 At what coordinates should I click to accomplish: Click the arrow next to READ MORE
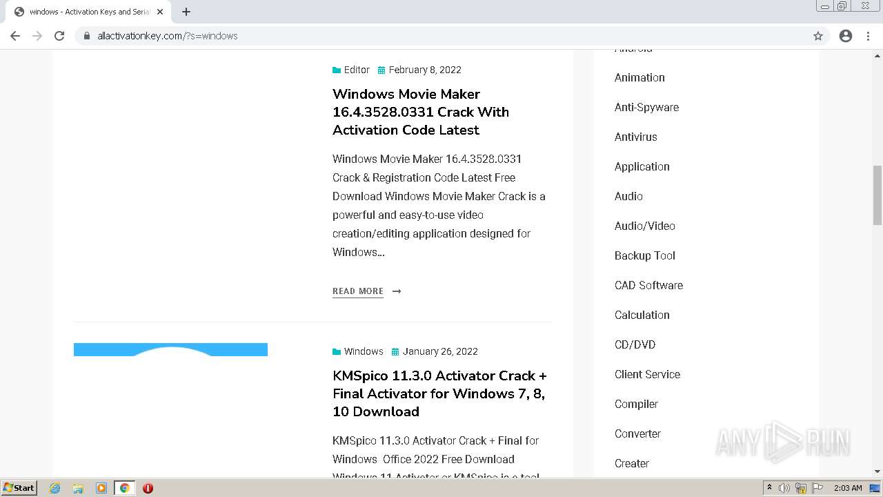[397, 291]
